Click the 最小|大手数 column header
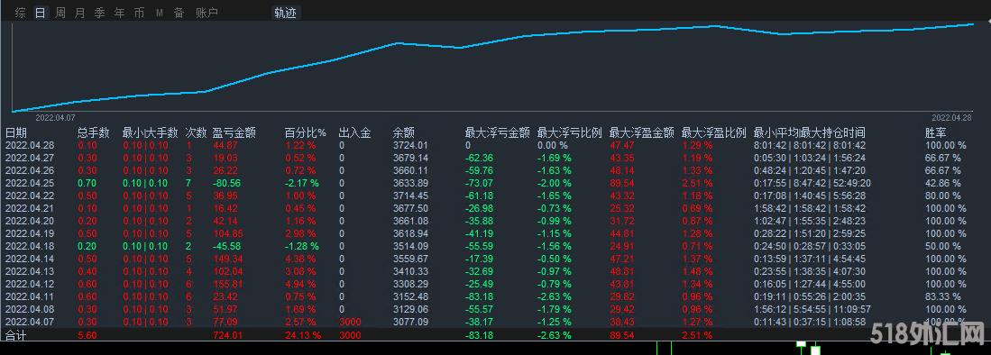Screen dimensions: 991x355 [x=151, y=132]
